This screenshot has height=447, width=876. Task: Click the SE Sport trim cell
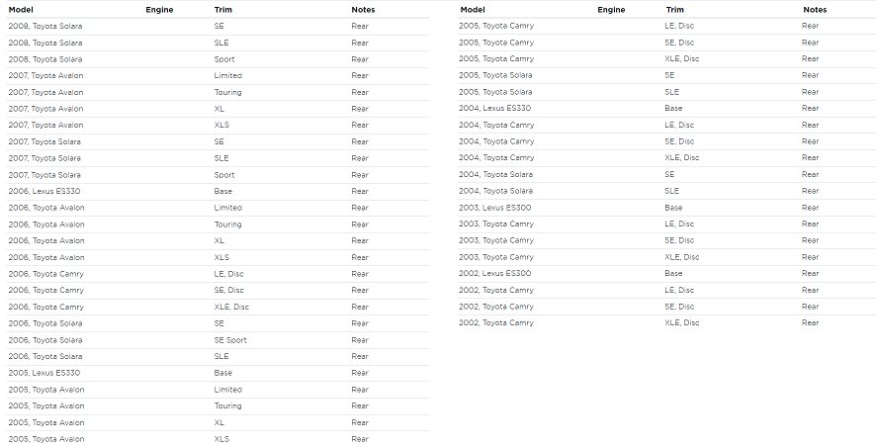[x=231, y=339]
